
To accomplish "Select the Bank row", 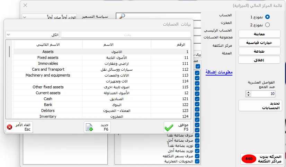I will (101, 105).
